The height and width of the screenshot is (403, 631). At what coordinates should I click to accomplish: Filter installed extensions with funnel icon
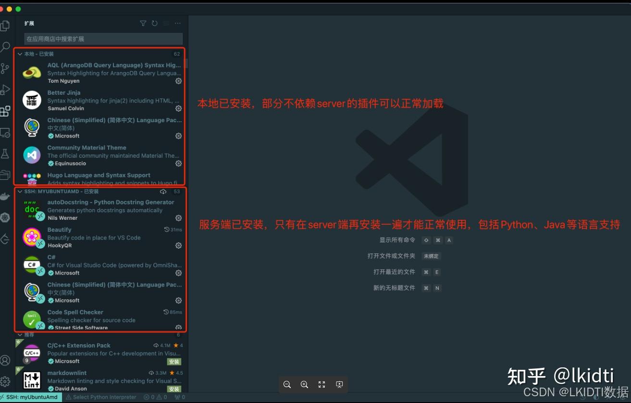coord(143,23)
